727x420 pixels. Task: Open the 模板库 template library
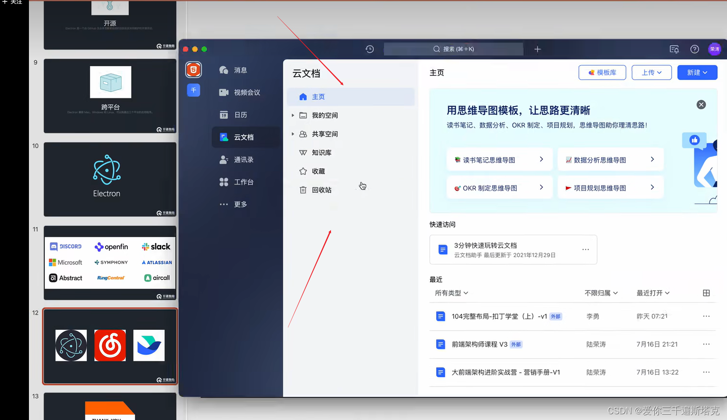[x=602, y=72]
